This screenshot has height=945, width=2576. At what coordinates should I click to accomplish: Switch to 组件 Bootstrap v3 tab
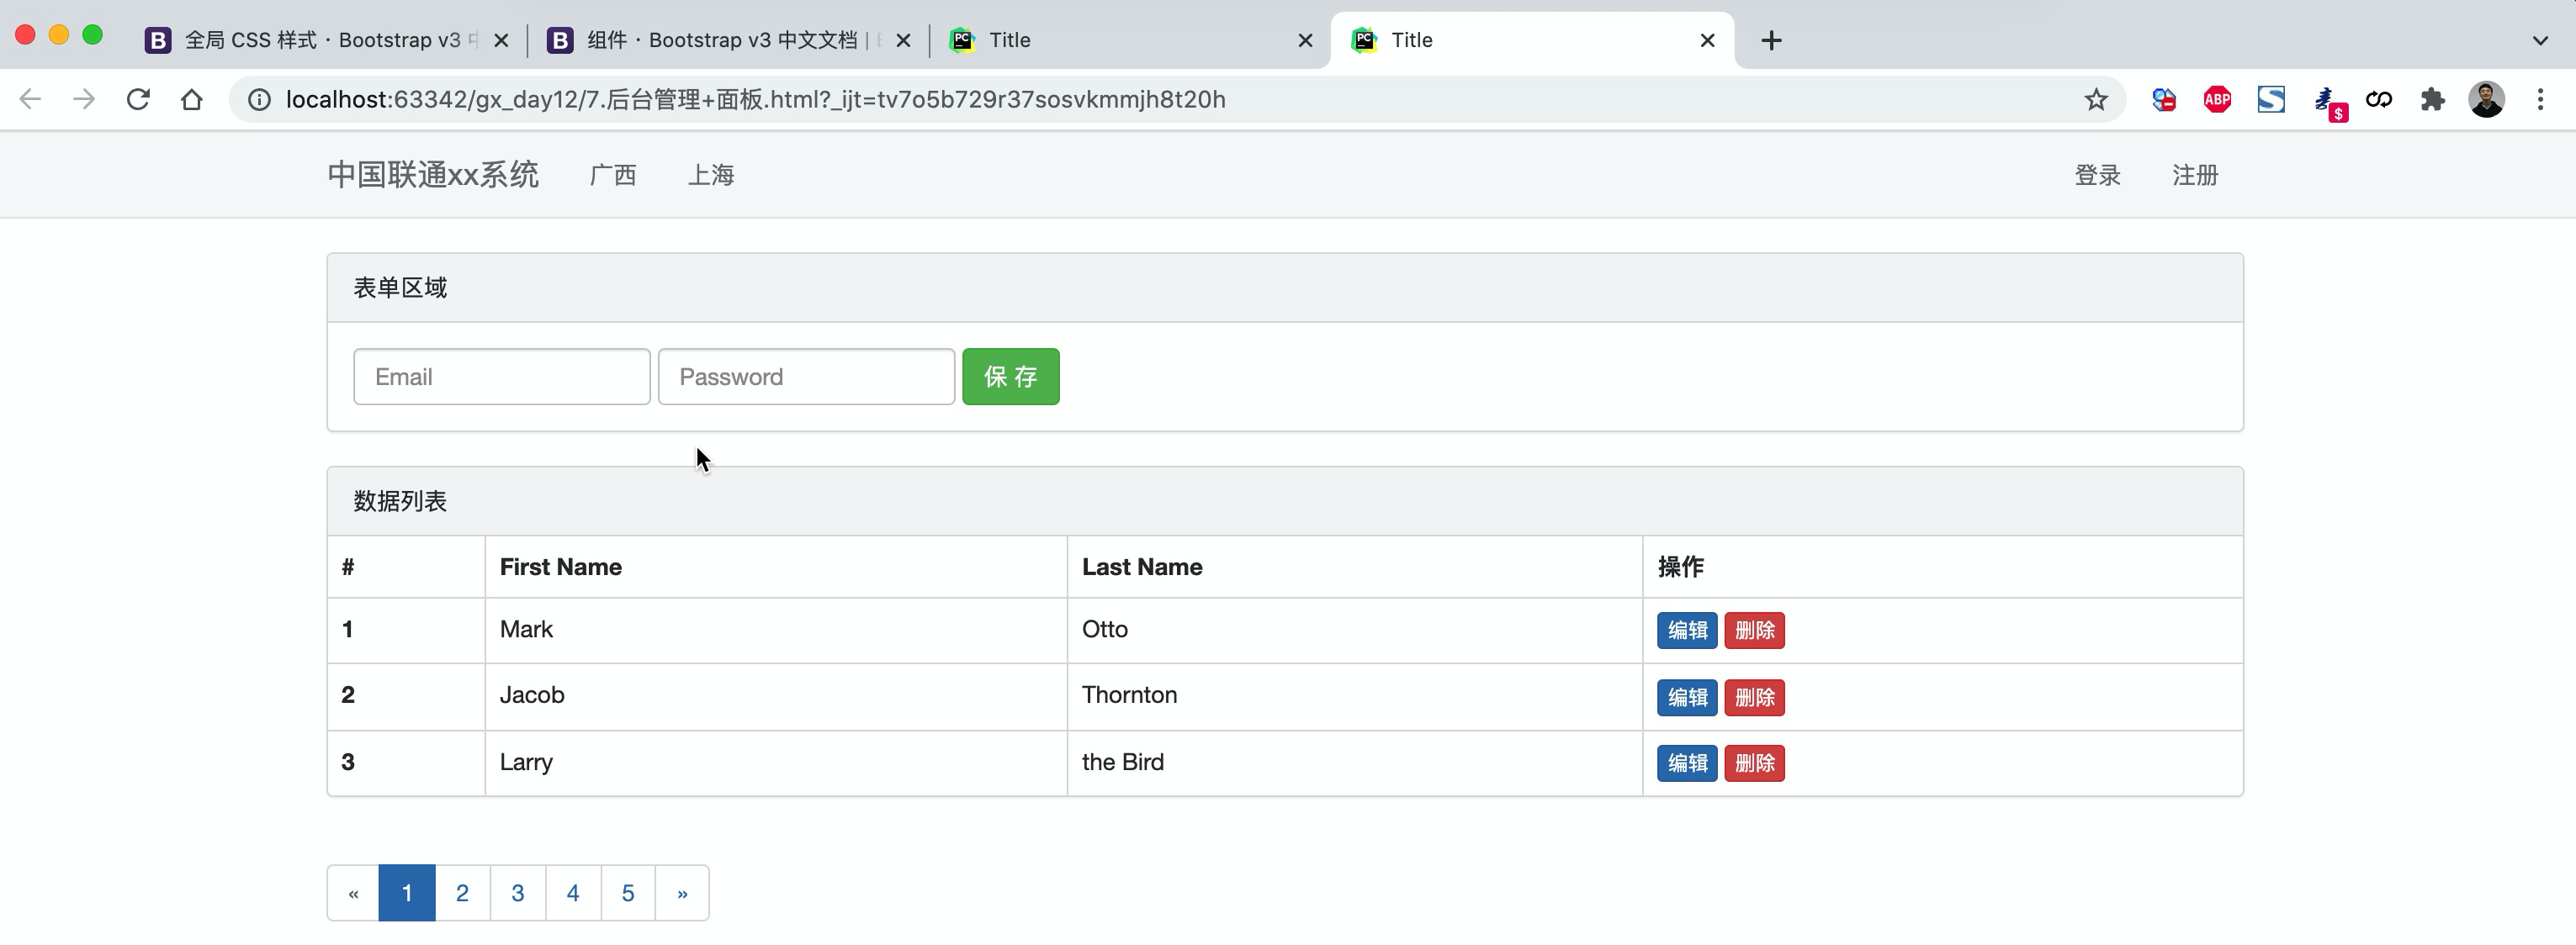720,40
